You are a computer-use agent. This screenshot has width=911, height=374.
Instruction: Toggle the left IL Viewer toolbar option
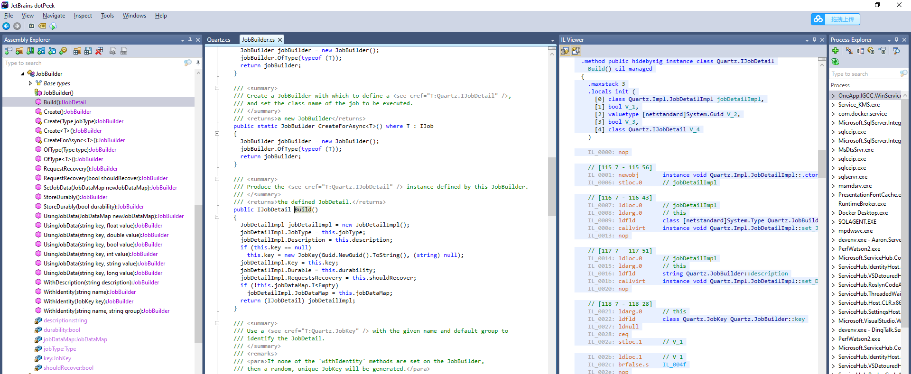[x=565, y=51]
